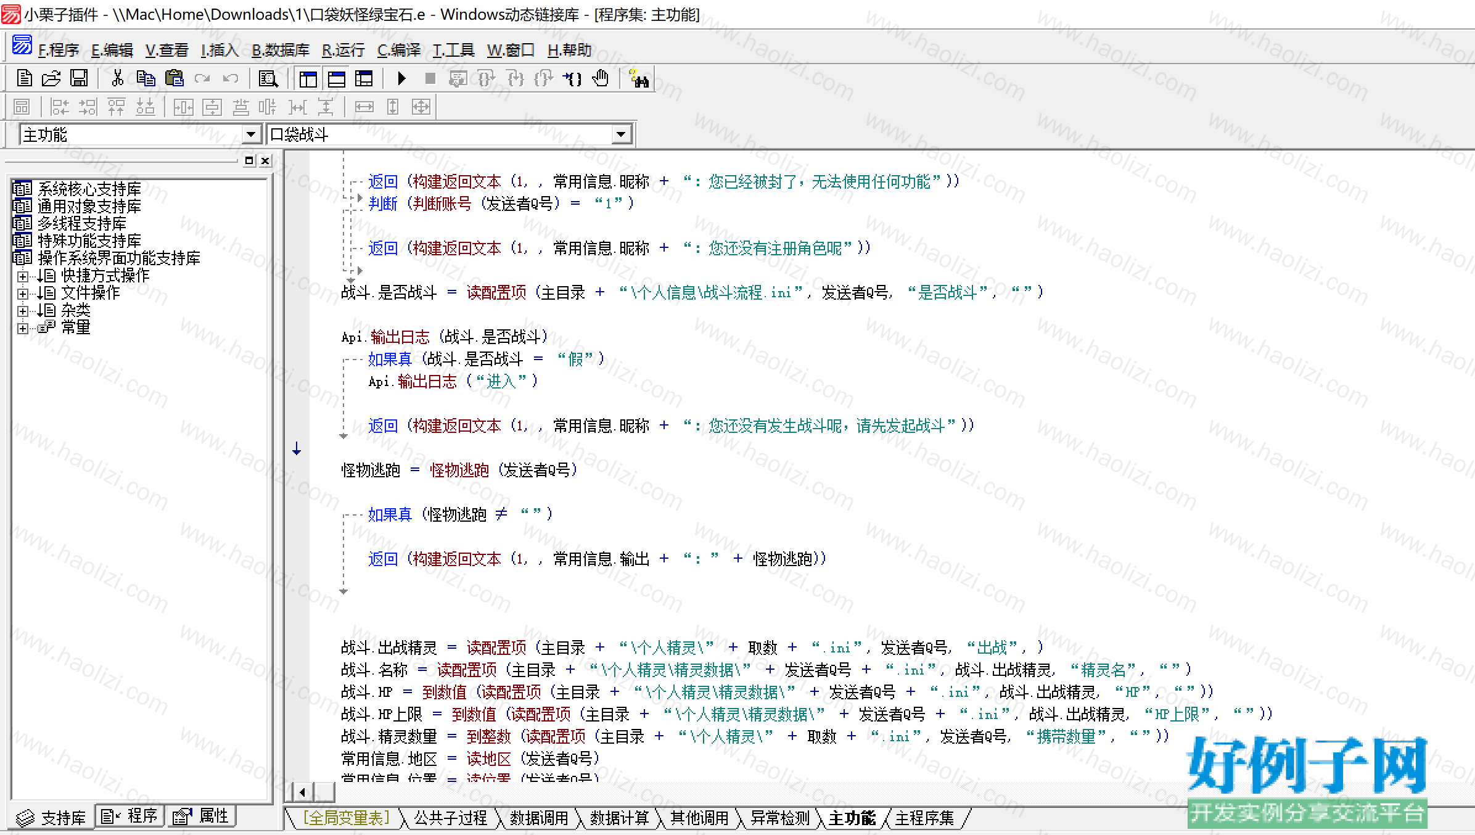
Task: Switch to the 主程序集 tab
Action: (x=924, y=818)
